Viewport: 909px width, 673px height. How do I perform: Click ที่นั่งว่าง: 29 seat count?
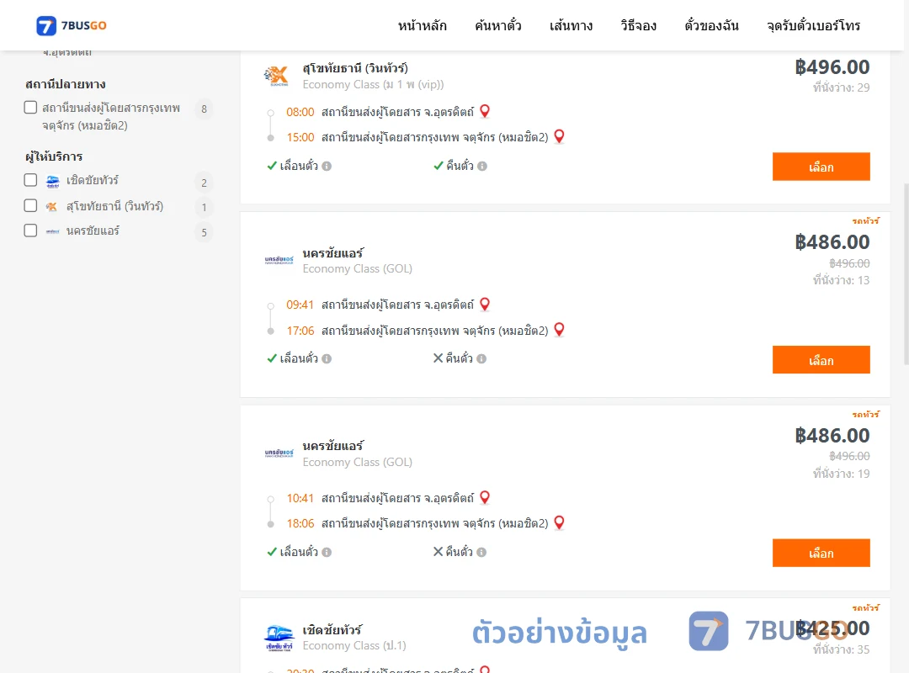[x=841, y=87]
